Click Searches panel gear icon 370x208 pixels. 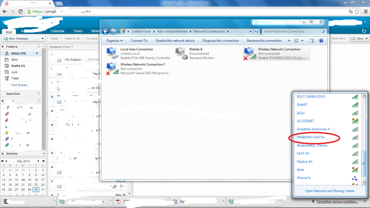[39, 94]
